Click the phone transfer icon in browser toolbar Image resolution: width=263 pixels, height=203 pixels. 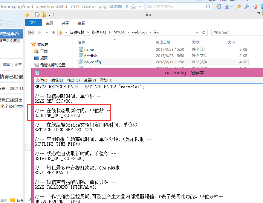coord(218,7)
